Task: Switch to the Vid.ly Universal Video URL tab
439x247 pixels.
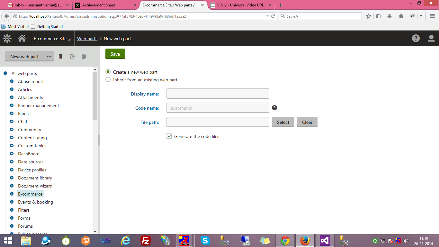Action: 240,5
